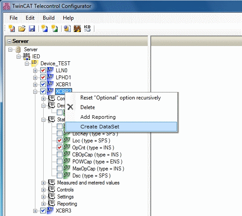The width and height of the screenshot is (242, 216).
Task: Collapse the XCBR2 node
Action: [x=35, y=92]
